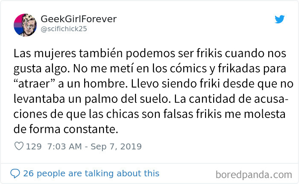This screenshot has width=299, height=184.
Task: Click the boredpanda.com watermark
Action: pos(254,175)
